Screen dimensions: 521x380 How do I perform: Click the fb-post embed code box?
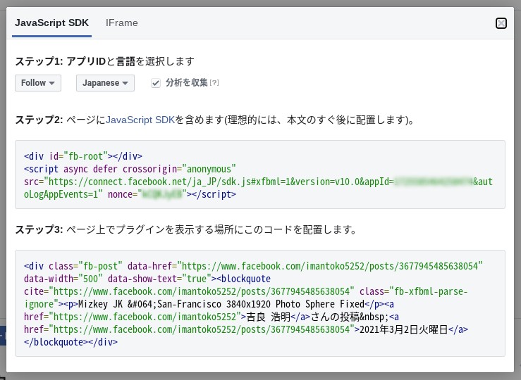[260, 303]
